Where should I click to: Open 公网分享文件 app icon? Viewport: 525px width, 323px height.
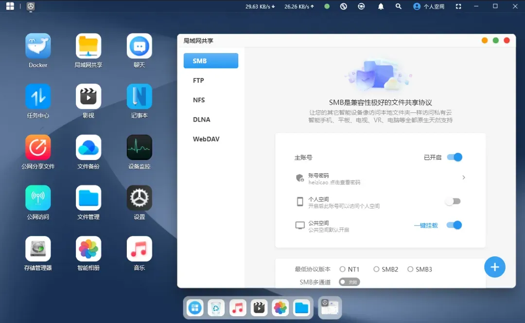point(38,147)
